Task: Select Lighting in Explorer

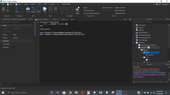Action: 141,30
